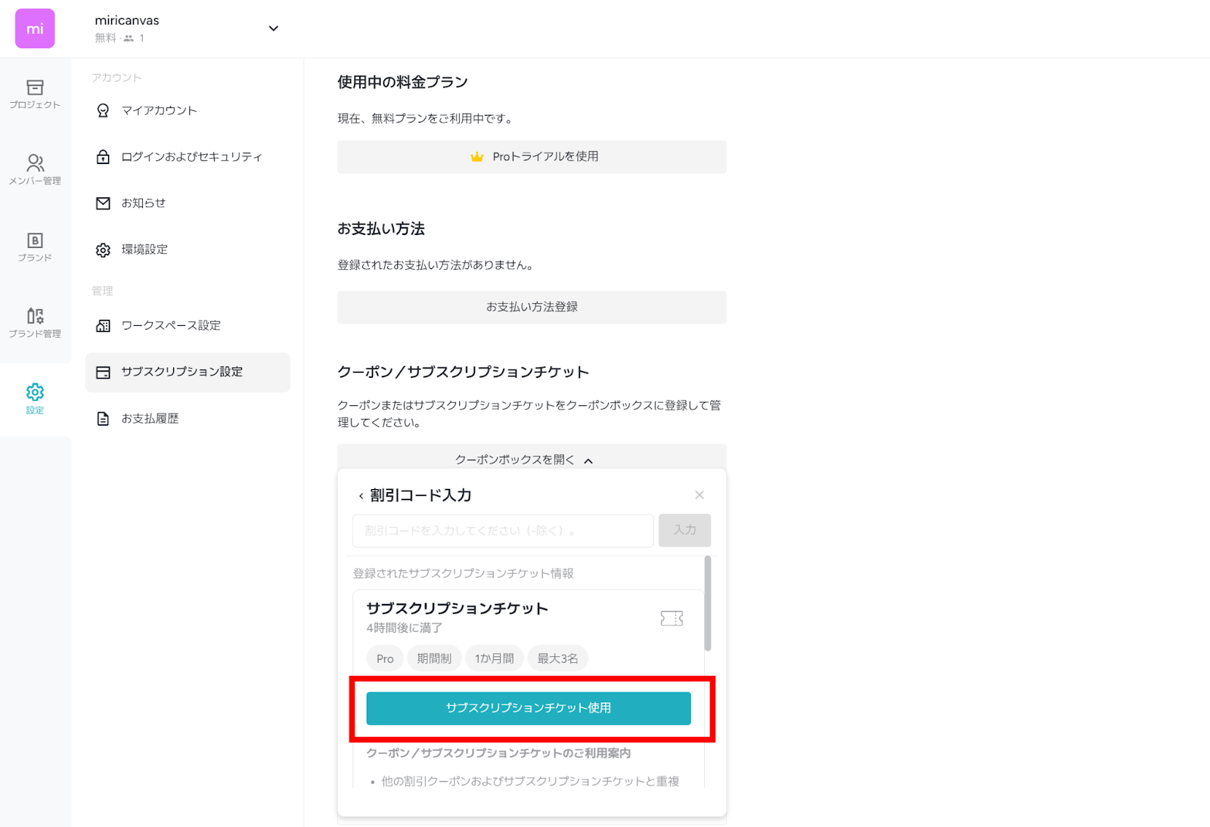The width and height of the screenshot is (1210, 827).
Task: Click the 最大3名 tag chip
Action: click(558, 658)
